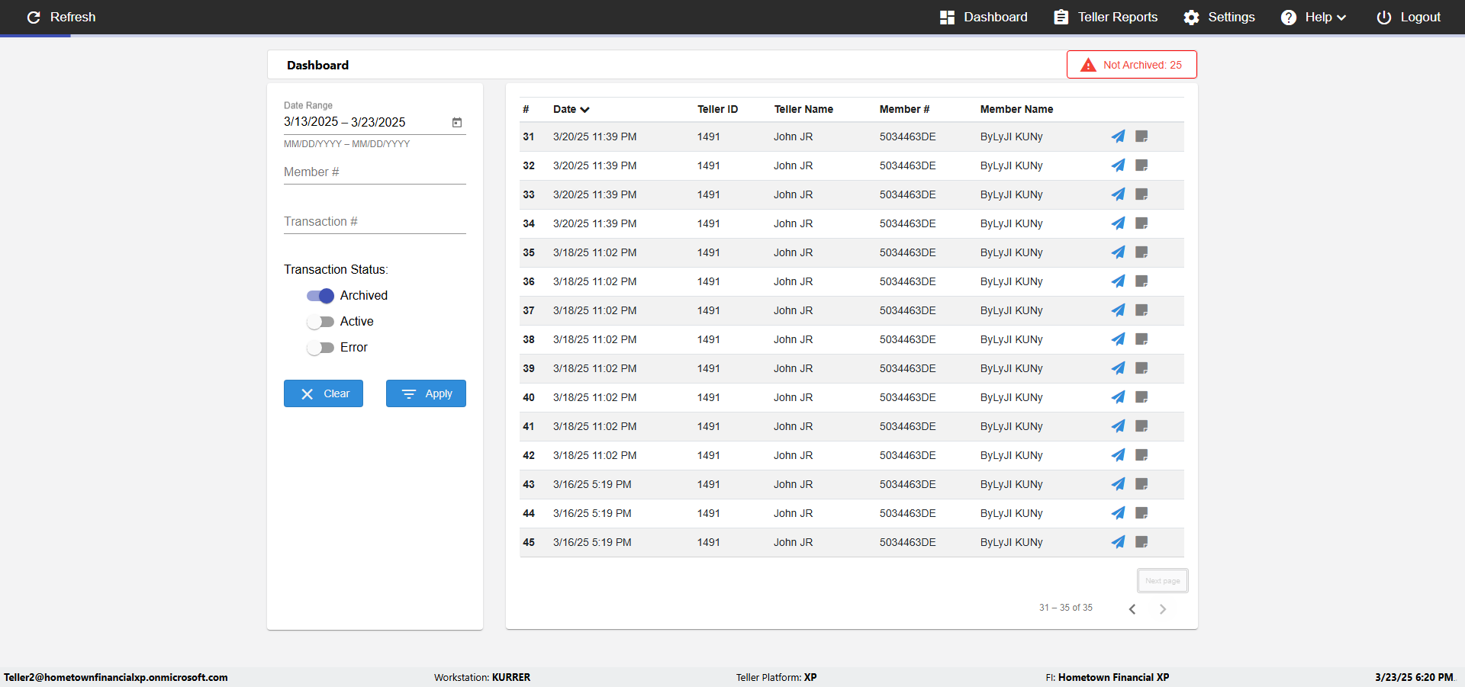Select the teller ID in row 39
Viewport: 1465px width, 687px height.
pyautogui.click(x=709, y=368)
